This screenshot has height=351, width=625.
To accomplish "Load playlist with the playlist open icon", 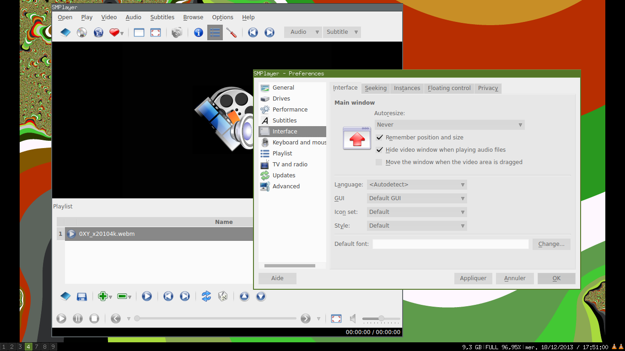I will coord(65,297).
